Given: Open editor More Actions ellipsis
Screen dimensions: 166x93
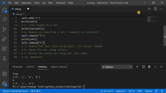Looking at the screenshot, I should [x=161, y=9].
